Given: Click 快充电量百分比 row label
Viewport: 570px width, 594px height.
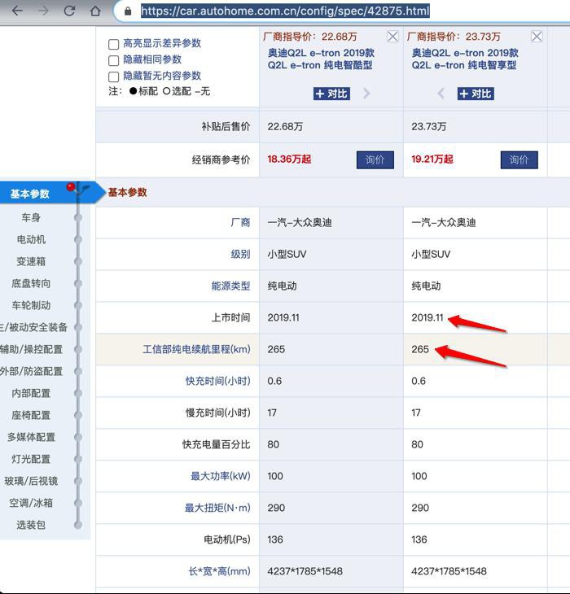Looking at the screenshot, I should 216,444.
